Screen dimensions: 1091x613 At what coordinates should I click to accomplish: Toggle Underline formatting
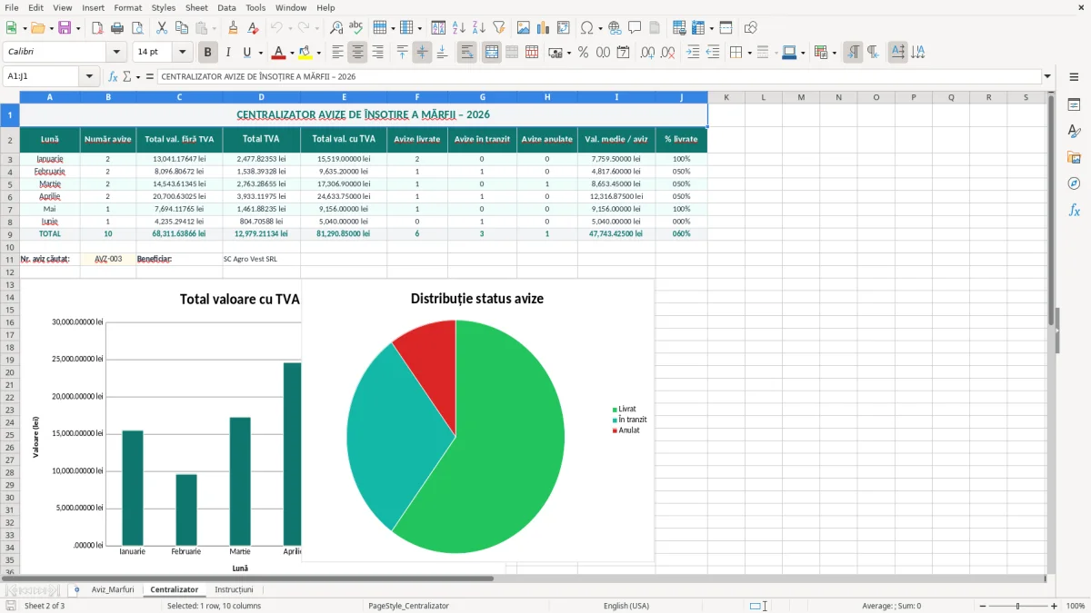[247, 53]
